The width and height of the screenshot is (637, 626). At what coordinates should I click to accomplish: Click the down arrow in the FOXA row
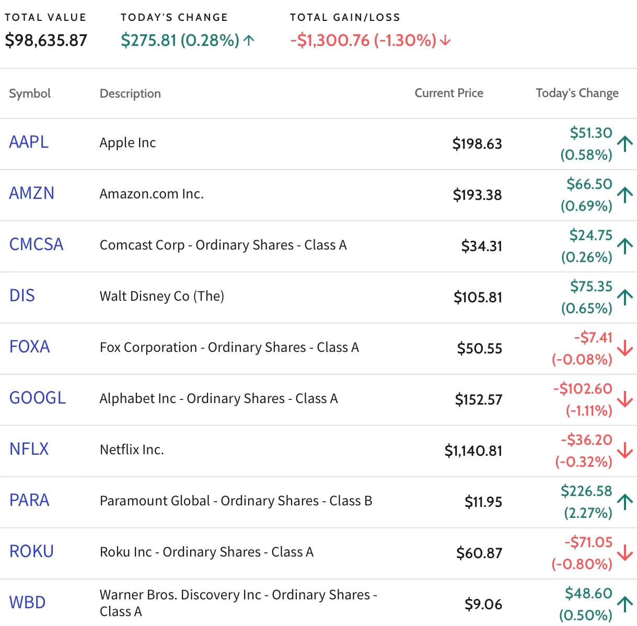coord(625,348)
